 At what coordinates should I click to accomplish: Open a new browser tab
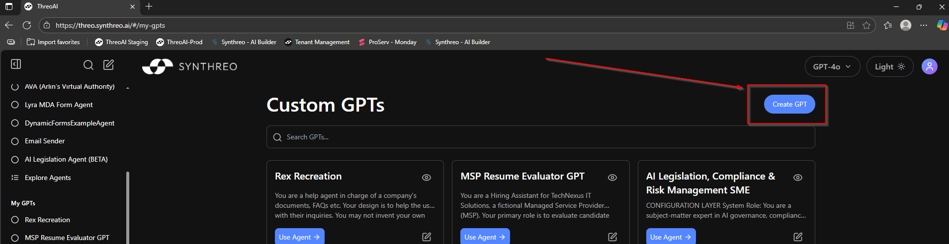(149, 6)
